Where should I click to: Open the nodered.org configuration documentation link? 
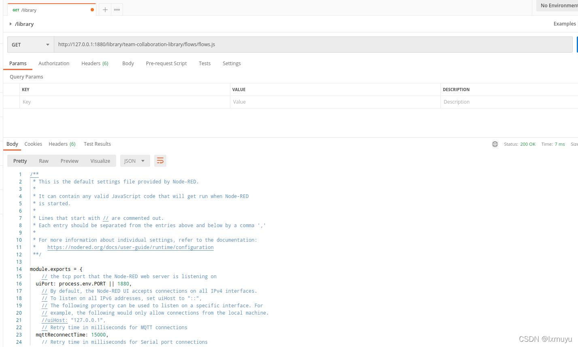(130, 247)
